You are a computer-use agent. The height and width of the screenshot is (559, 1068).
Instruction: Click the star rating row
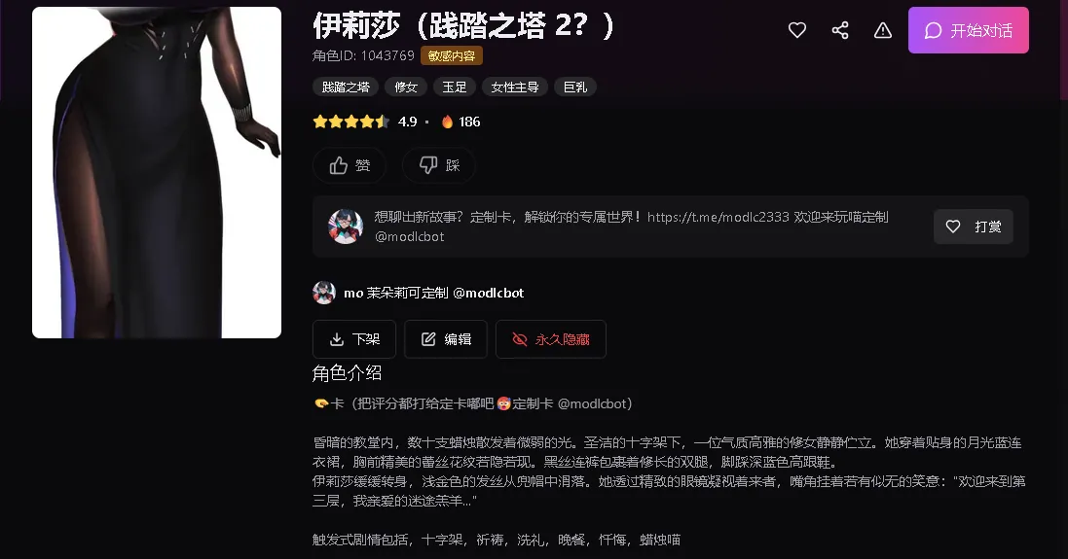[350, 122]
